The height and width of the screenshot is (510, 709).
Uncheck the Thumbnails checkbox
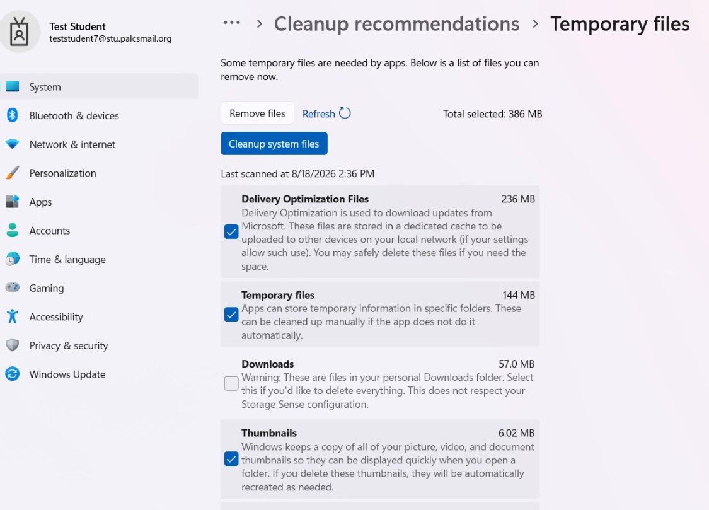tap(231, 459)
